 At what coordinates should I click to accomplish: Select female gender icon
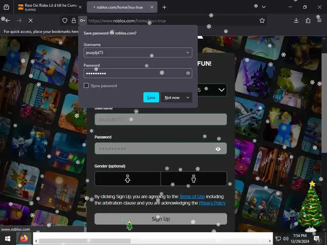pos(128,179)
